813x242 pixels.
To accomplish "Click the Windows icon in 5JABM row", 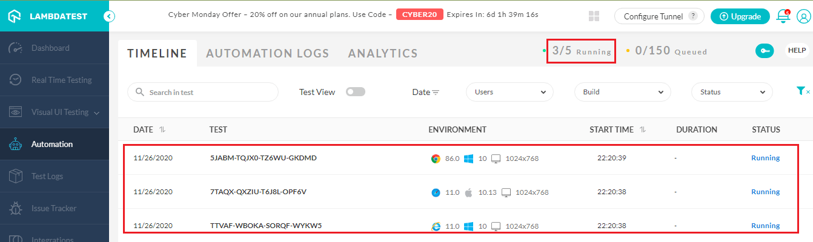I will click(x=468, y=159).
